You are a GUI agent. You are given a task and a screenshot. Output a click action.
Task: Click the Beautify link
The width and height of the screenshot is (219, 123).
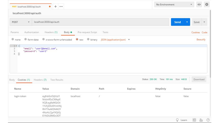(x=201, y=39)
